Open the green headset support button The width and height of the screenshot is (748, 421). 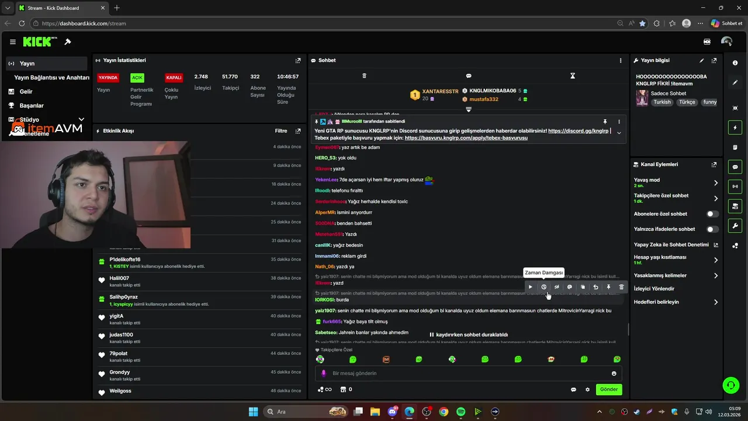pos(730,385)
